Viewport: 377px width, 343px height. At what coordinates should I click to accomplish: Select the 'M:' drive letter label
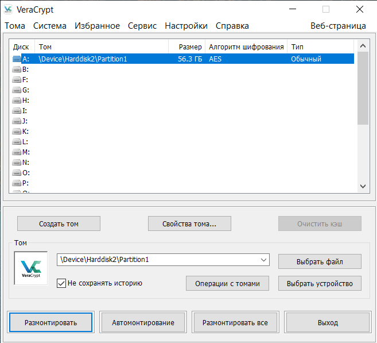point(26,152)
